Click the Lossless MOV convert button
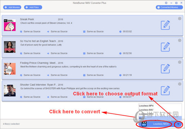This screenshot has width=185, height=129. click(x=156, y=124)
